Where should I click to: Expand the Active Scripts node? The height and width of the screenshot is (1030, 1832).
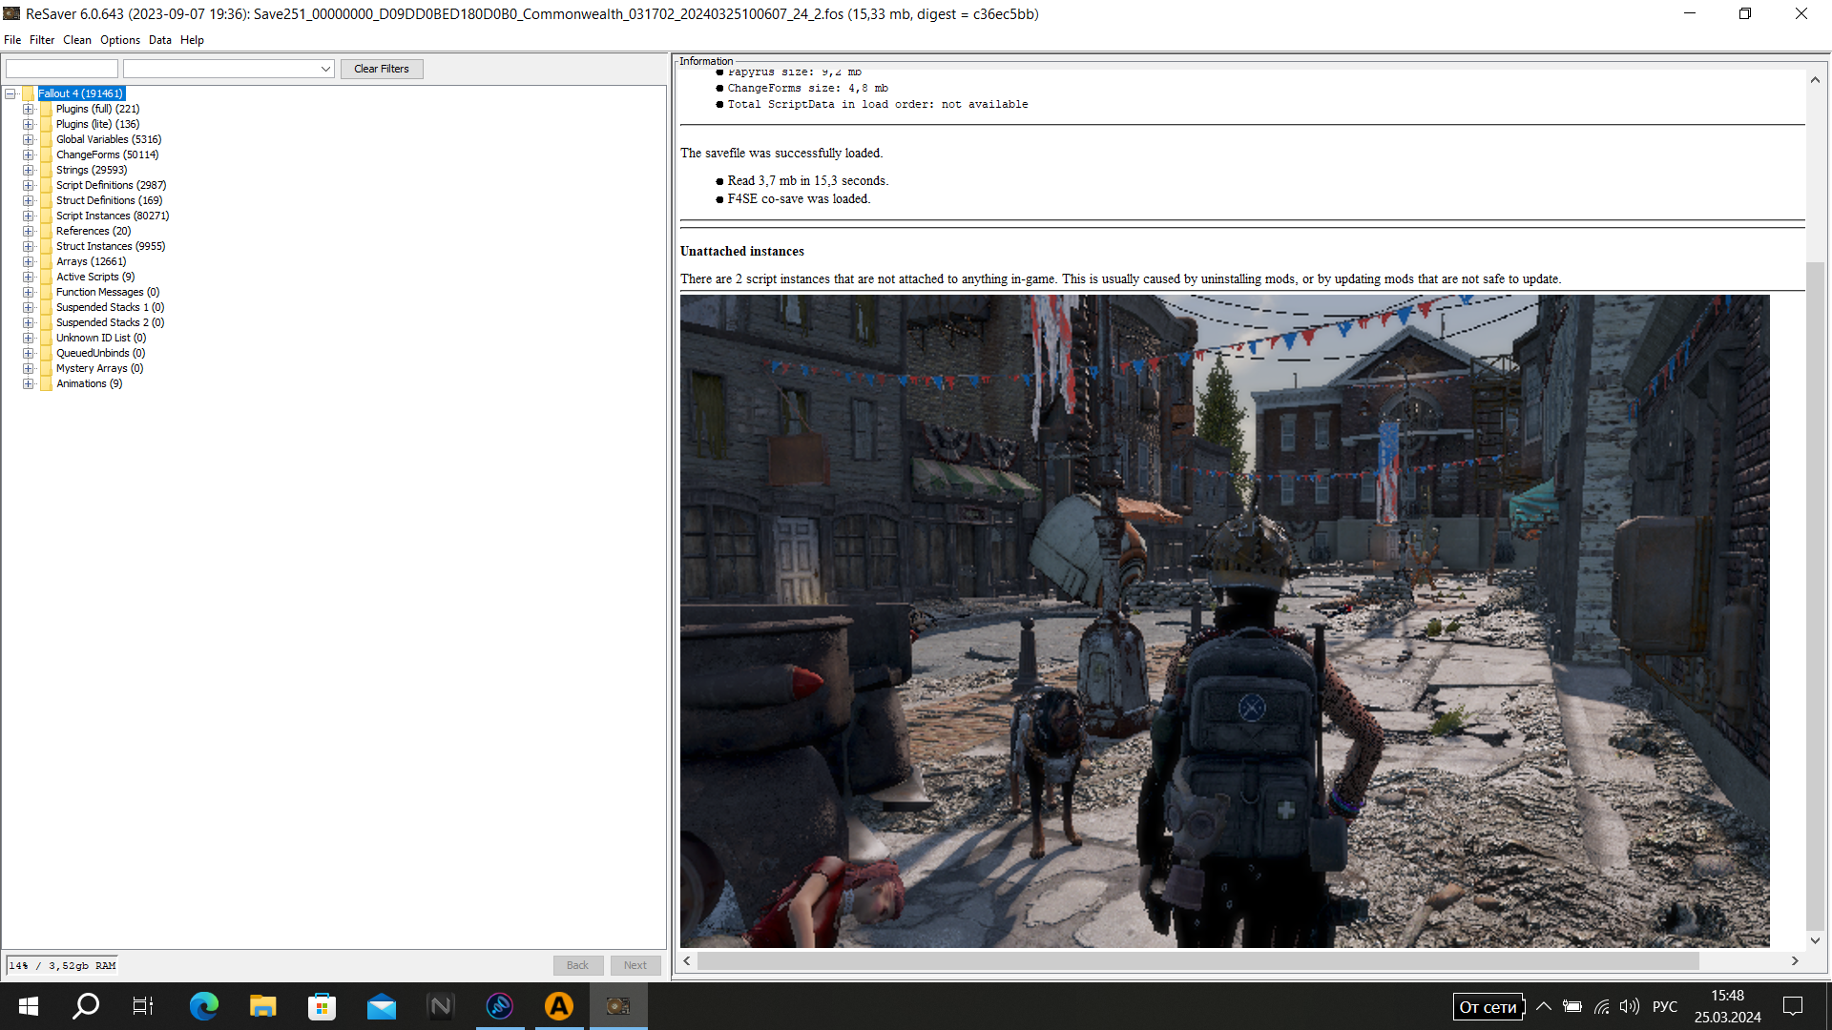tap(29, 277)
